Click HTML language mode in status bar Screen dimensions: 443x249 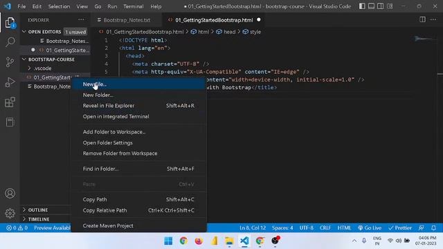tap(344, 228)
